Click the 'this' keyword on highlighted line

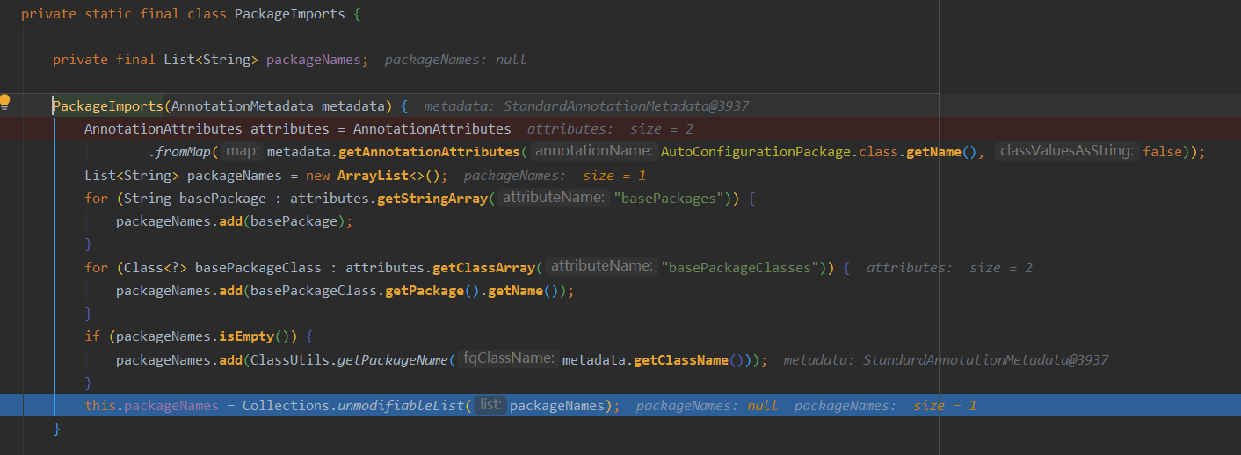point(100,406)
